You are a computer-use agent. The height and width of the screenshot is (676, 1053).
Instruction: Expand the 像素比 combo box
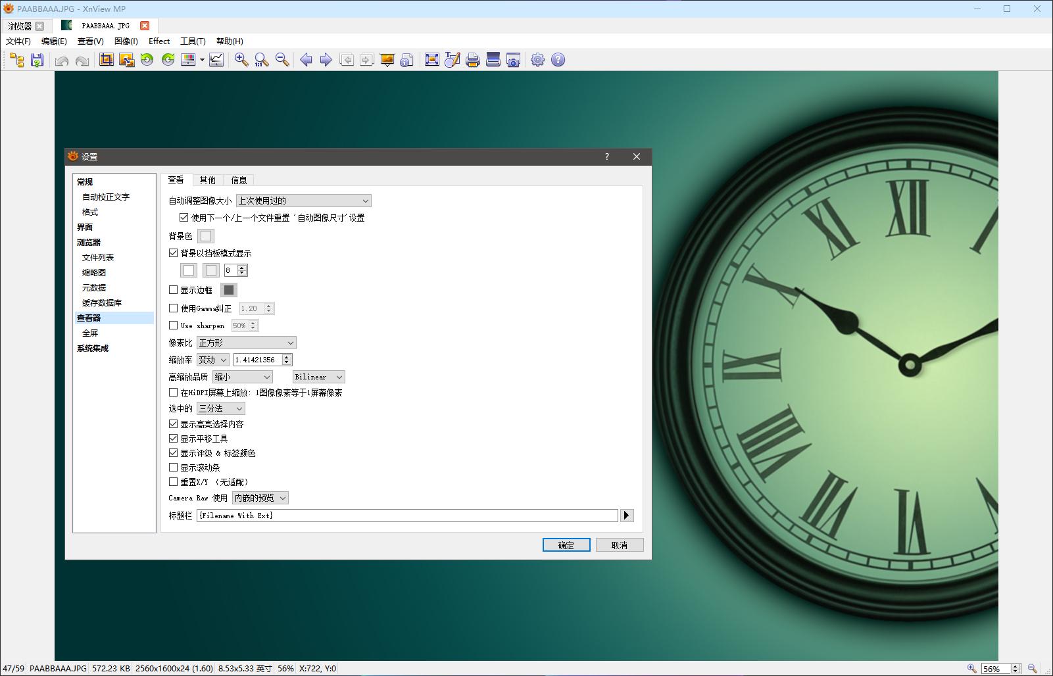point(247,343)
